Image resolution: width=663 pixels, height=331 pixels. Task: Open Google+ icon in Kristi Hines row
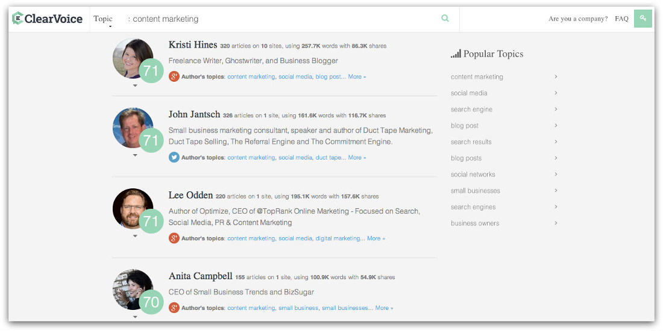pos(174,76)
